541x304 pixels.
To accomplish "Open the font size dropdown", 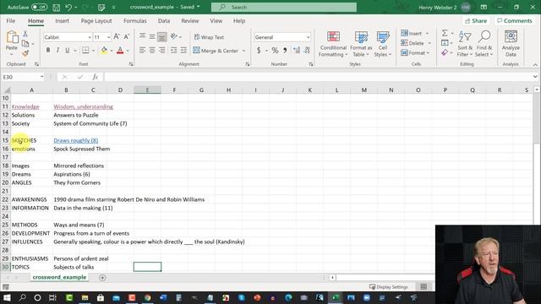I will point(109,37).
